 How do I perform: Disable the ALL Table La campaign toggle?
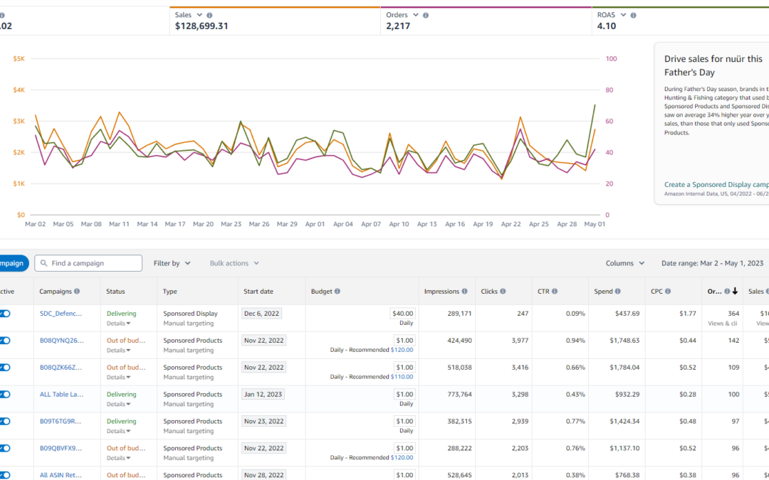[x=5, y=395]
